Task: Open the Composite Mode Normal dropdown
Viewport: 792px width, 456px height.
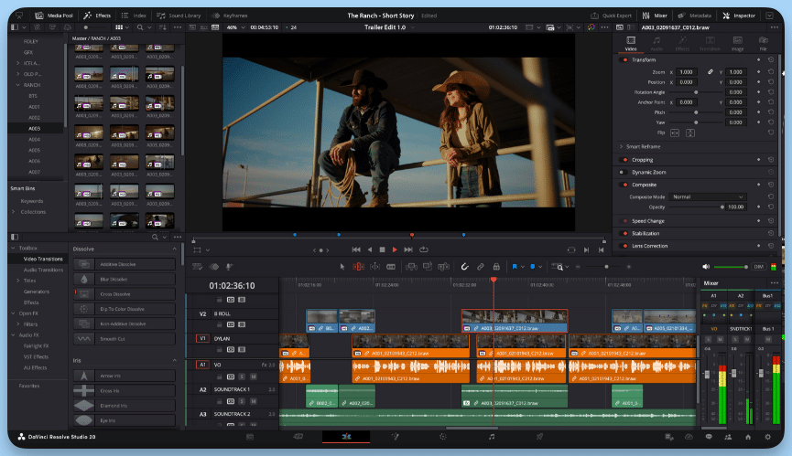Action: (x=708, y=197)
